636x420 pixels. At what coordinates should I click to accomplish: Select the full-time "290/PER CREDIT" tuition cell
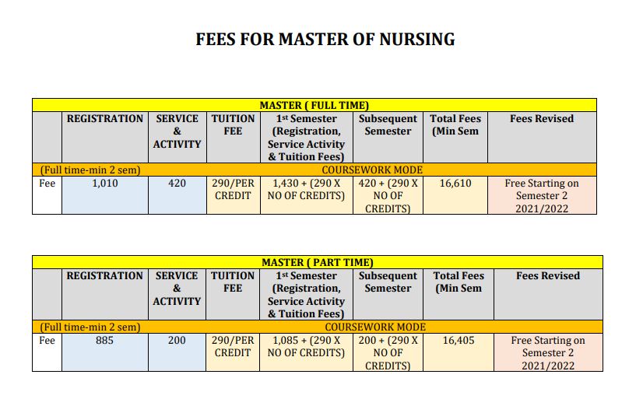233,190
